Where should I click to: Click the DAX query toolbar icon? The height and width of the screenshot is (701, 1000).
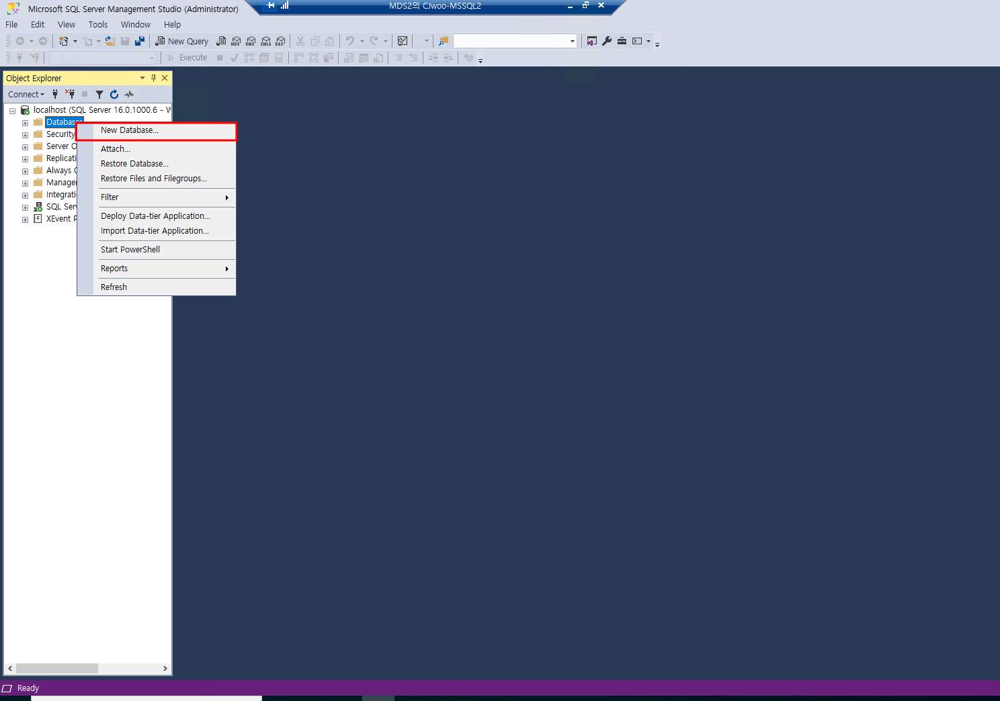point(280,41)
